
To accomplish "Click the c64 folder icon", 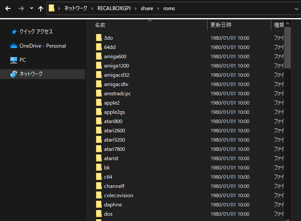I will tap(99, 176).
